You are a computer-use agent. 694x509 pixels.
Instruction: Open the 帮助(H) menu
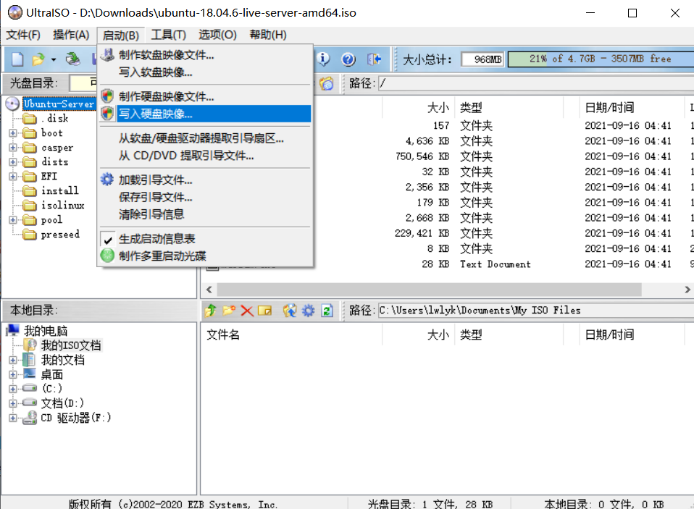click(268, 35)
